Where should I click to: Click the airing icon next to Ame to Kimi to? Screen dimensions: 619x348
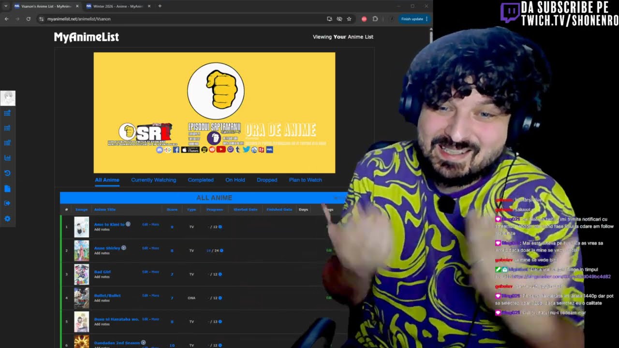click(128, 224)
